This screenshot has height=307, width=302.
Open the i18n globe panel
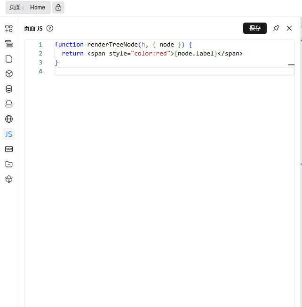[9, 119]
